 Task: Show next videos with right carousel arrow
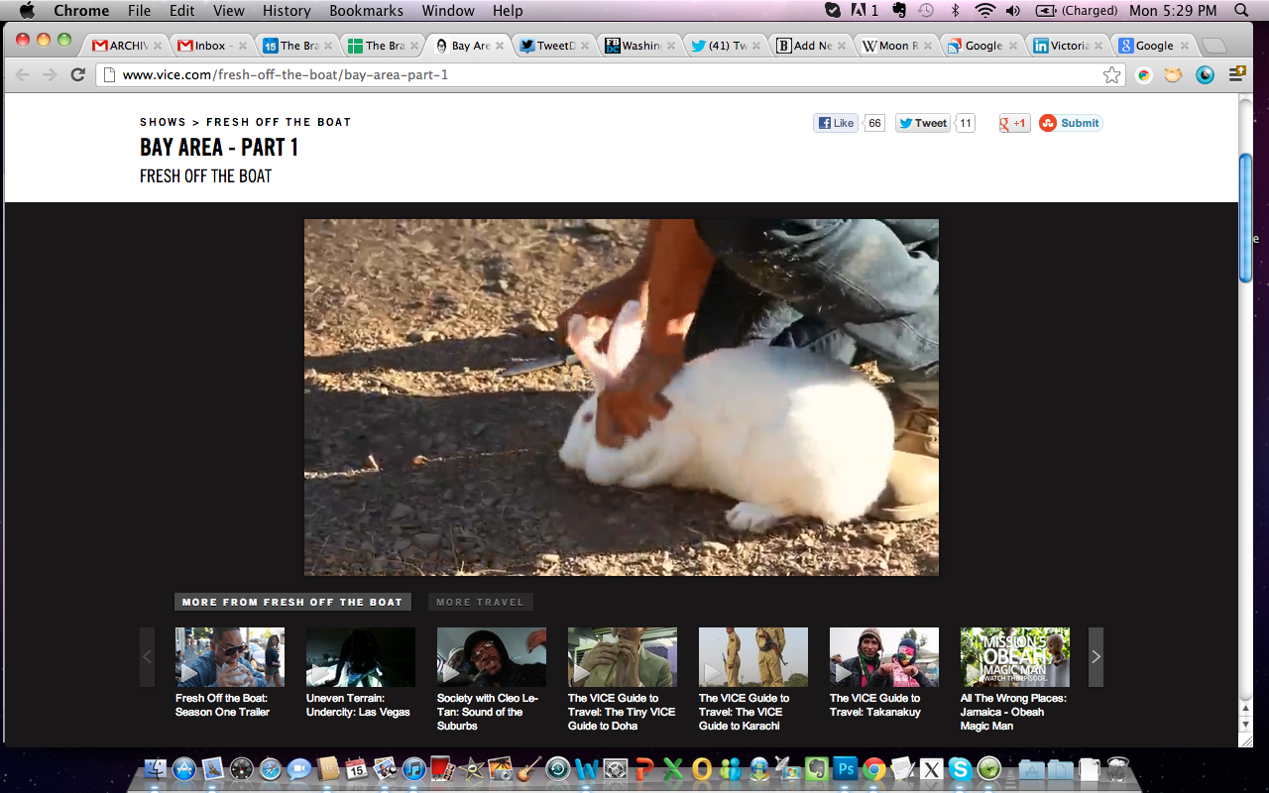click(x=1096, y=656)
